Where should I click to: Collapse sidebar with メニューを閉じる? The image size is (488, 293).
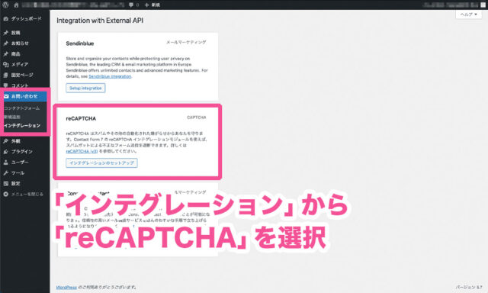(x=25, y=194)
